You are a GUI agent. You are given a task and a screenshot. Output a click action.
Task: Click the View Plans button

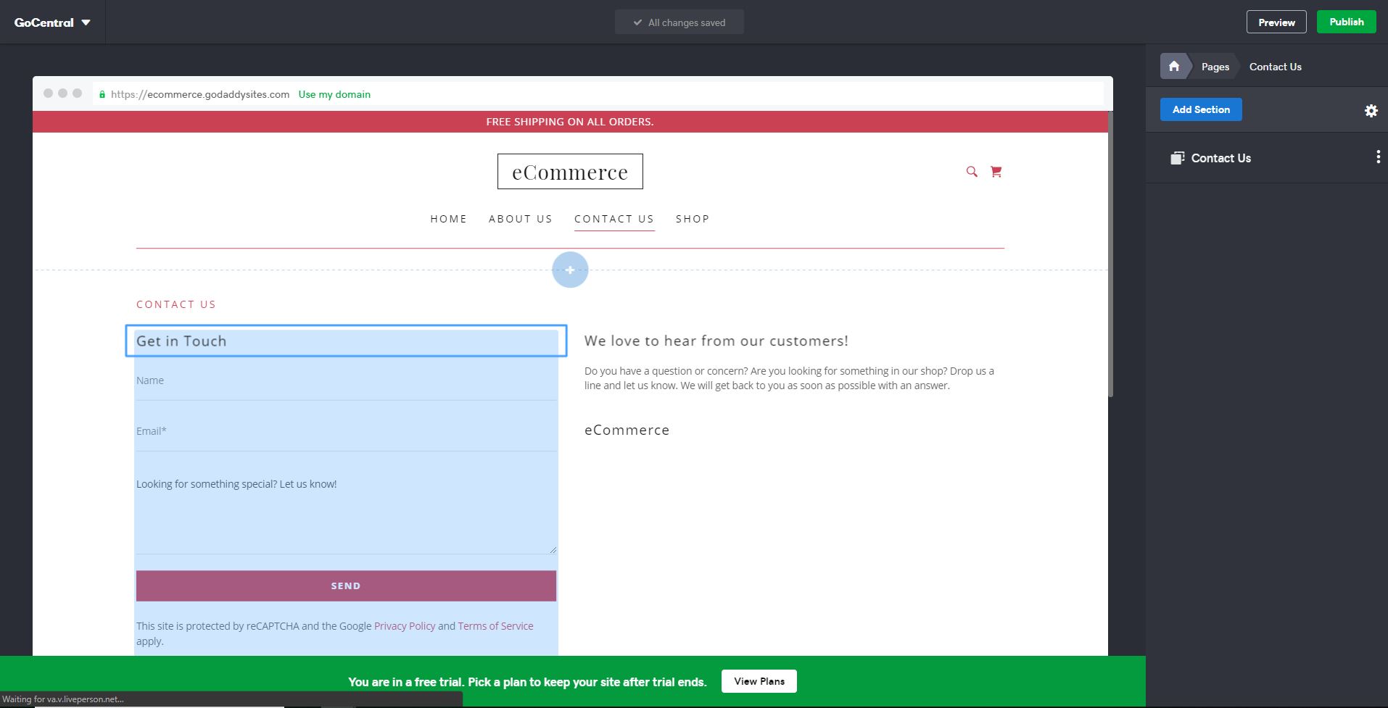759,681
